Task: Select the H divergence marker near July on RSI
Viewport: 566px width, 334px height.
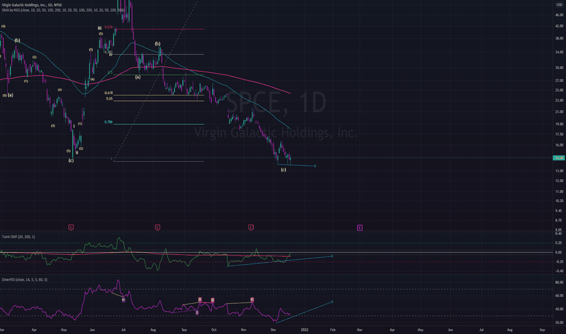Action: 123,300
